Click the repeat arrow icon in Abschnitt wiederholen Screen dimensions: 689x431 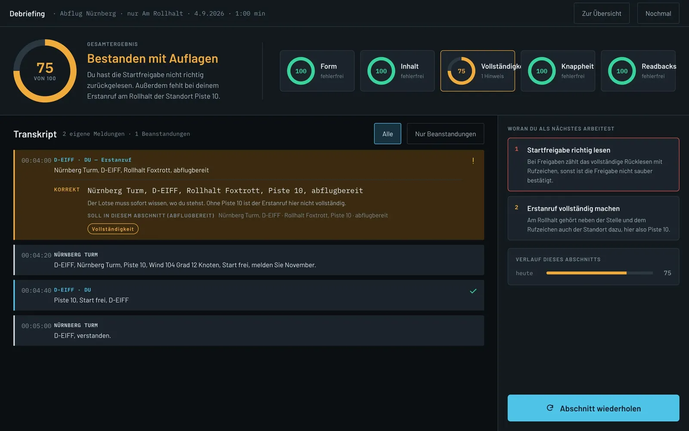[550, 408]
